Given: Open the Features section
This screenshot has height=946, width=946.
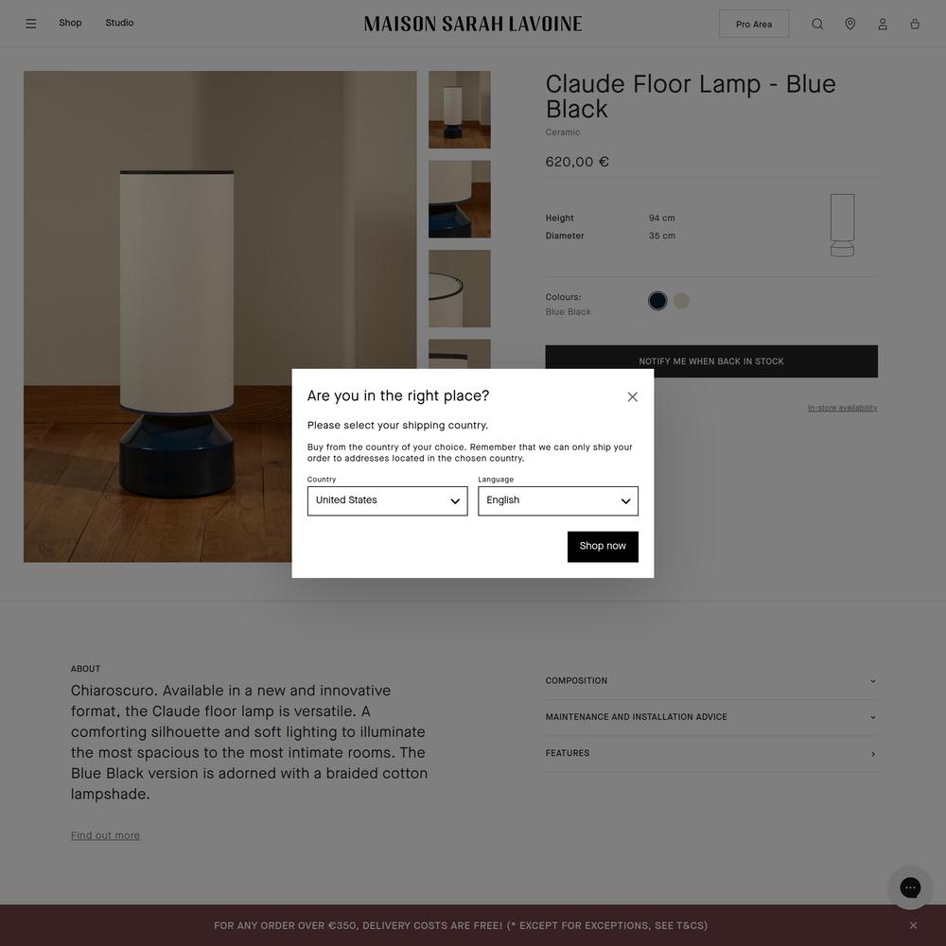Looking at the screenshot, I should (x=711, y=753).
